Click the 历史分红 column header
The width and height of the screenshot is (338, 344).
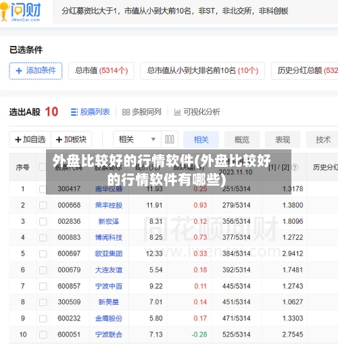(325, 168)
